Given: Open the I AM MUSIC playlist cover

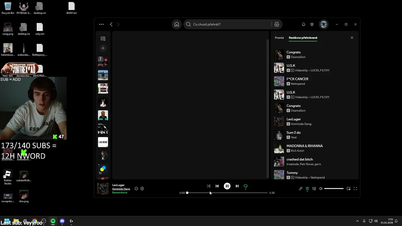Looking at the screenshot, I should tap(103, 142).
